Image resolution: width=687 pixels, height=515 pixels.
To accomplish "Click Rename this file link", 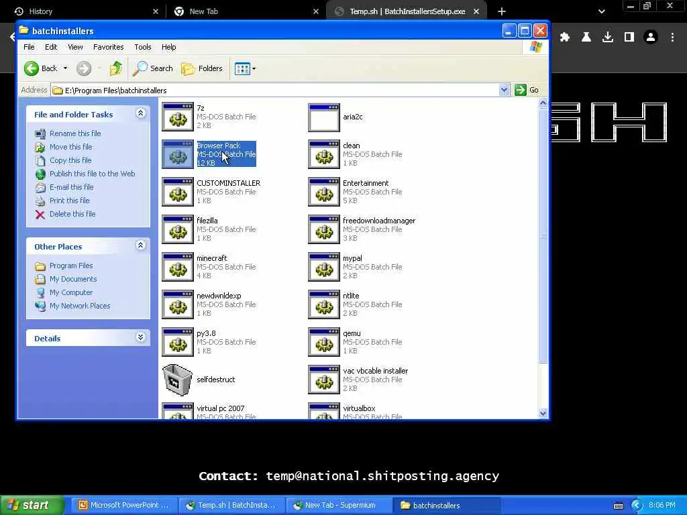I will tap(75, 133).
